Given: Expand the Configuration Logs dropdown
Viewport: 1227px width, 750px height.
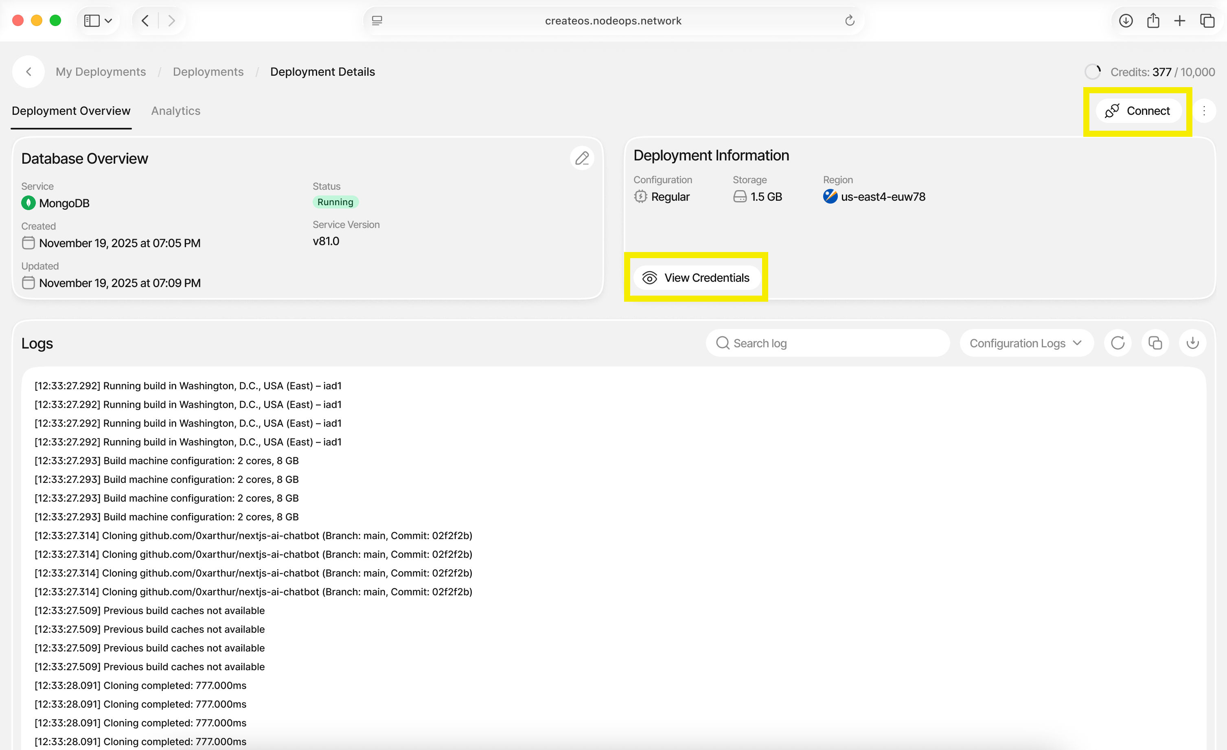Looking at the screenshot, I should (1026, 343).
